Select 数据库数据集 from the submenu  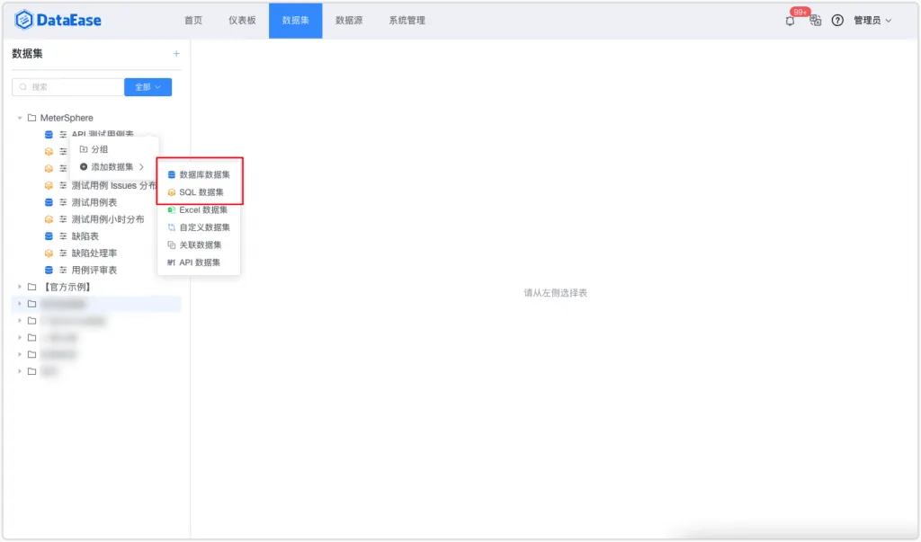click(199, 174)
